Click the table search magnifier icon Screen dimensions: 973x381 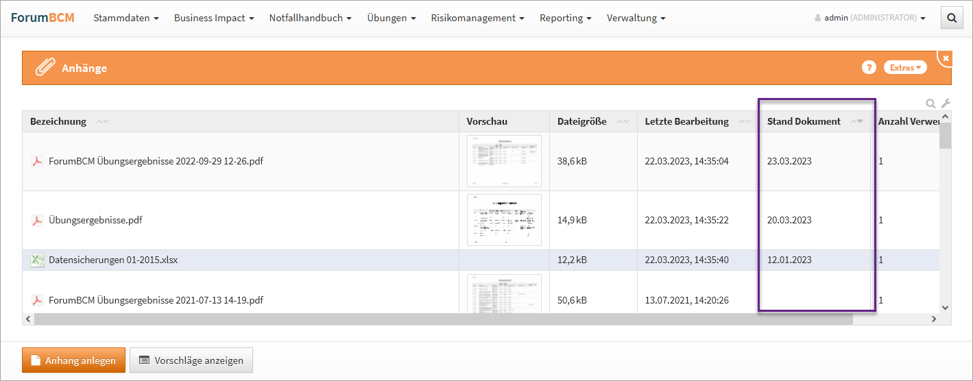pos(930,103)
